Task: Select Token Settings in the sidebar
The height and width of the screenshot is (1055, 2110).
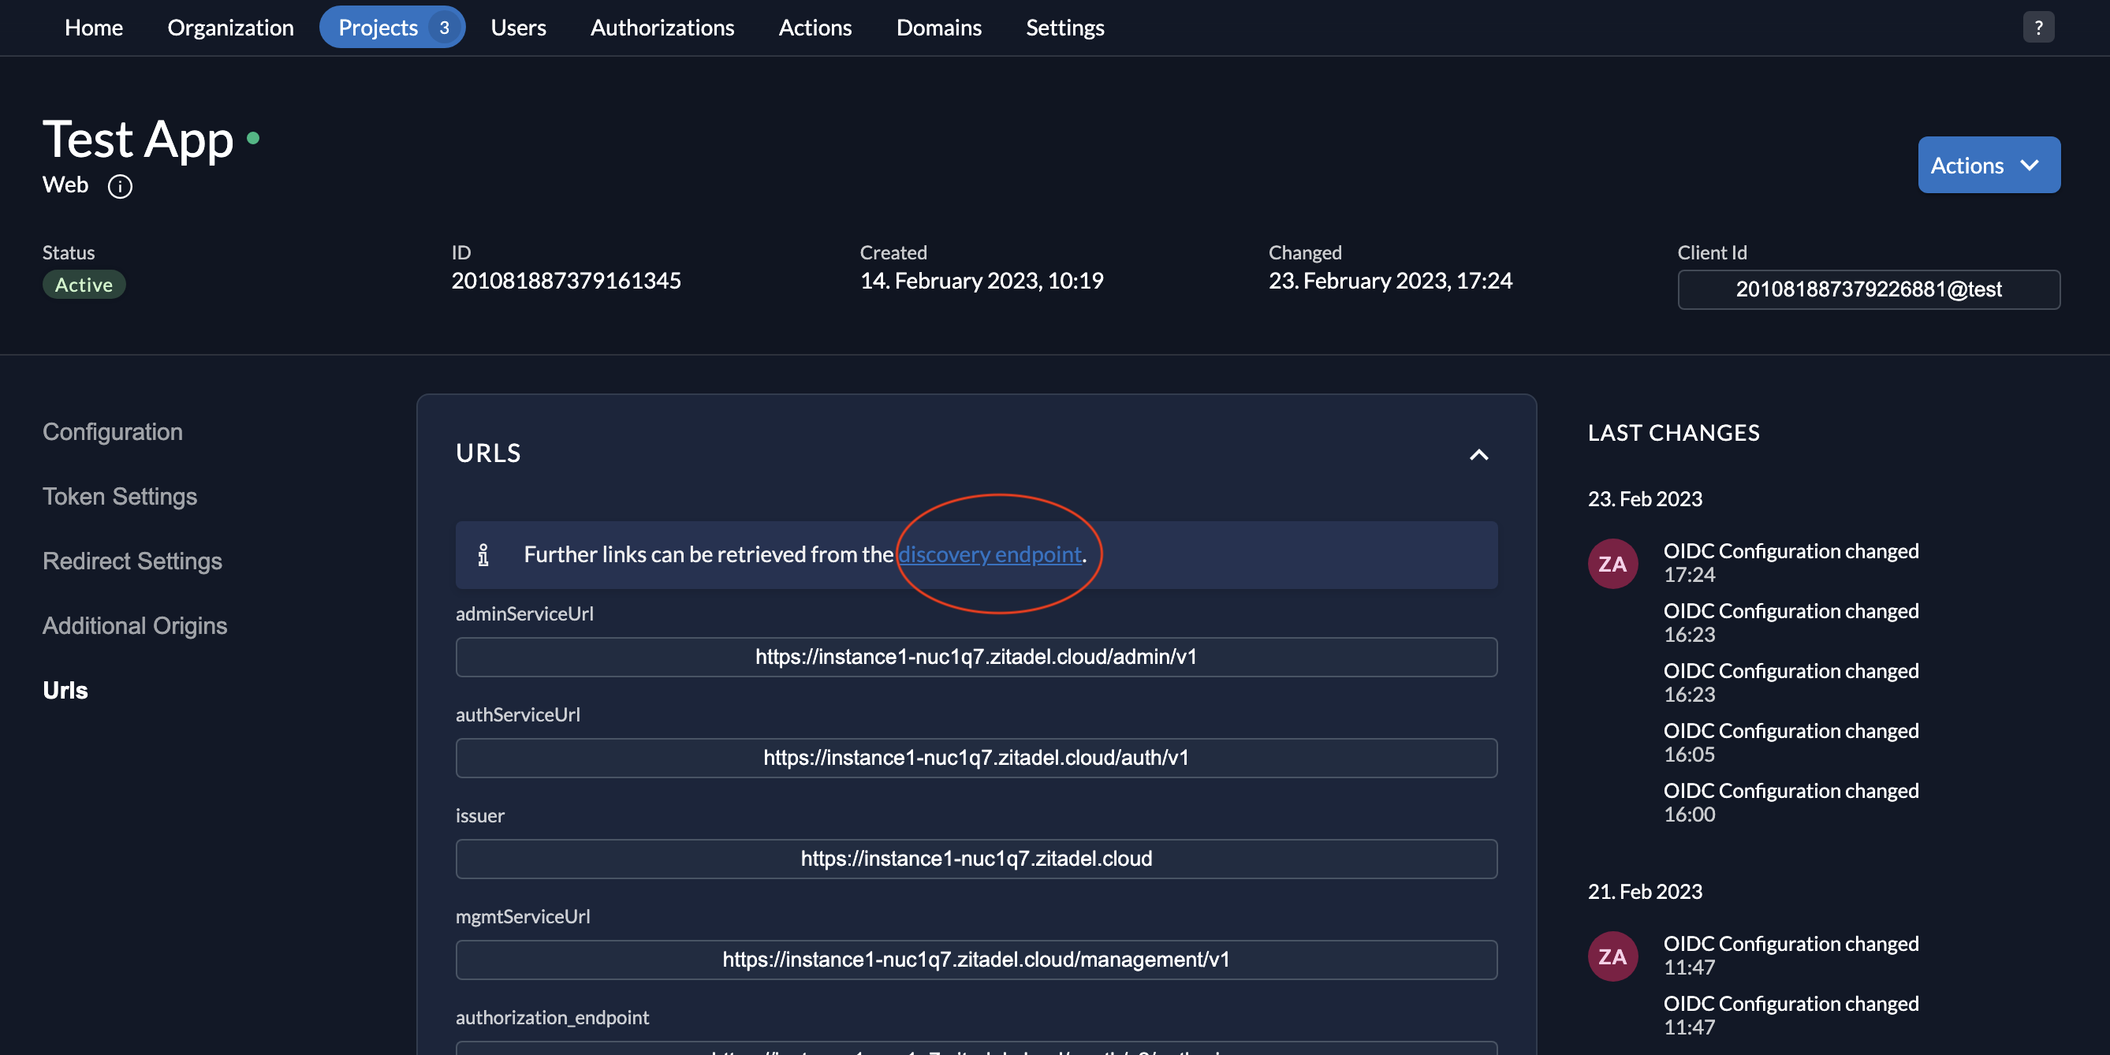Action: [120, 495]
